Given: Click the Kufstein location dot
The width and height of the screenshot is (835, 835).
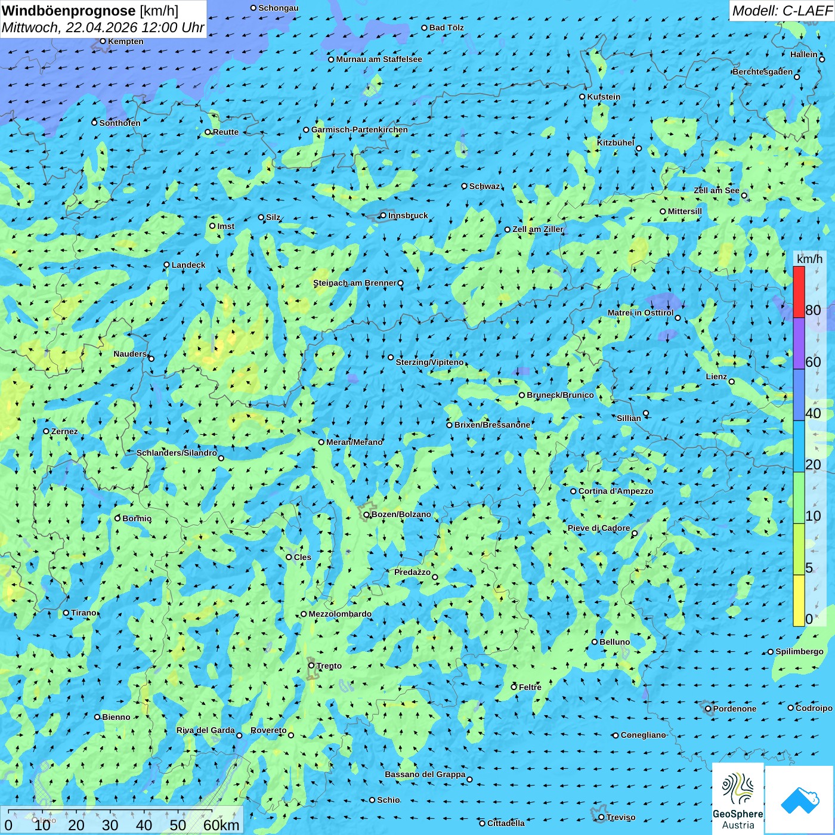Looking at the screenshot, I should pyautogui.click(x=583, y=97).
